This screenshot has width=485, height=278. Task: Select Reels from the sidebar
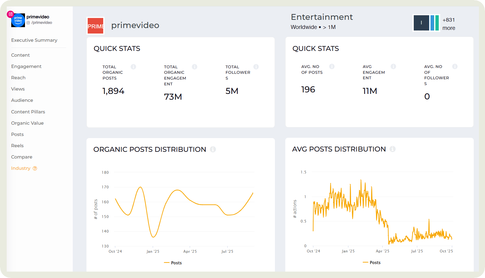[x=17, y=146]
